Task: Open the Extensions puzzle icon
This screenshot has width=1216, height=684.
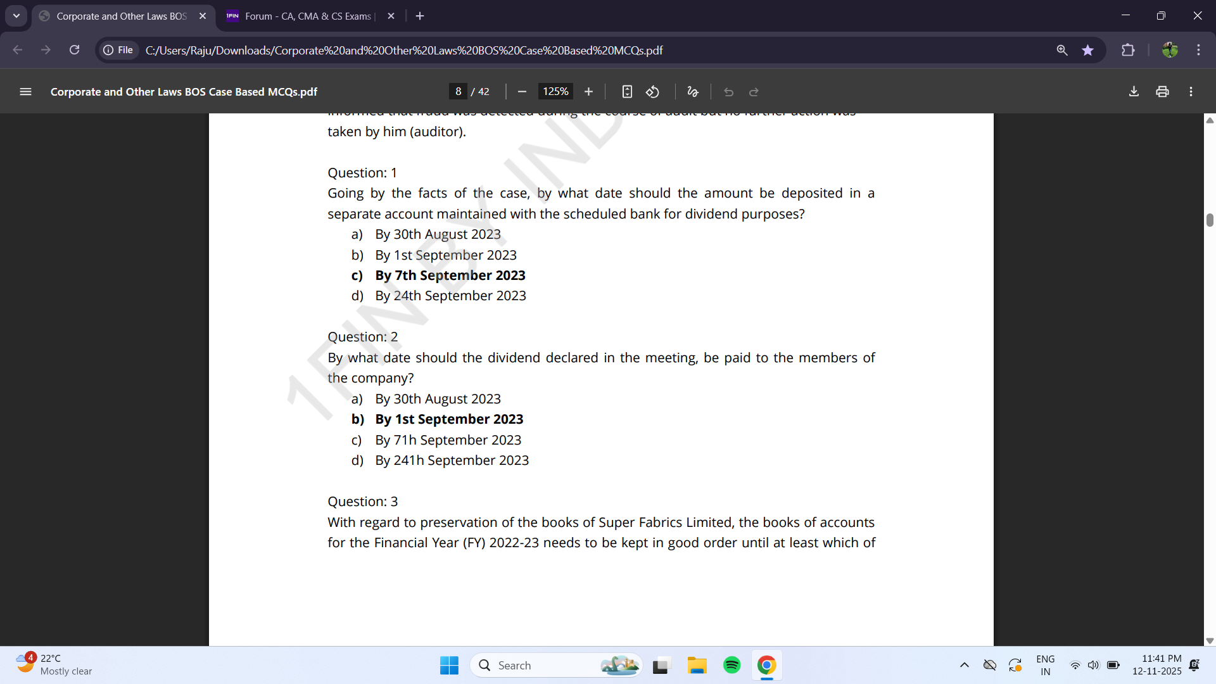Action: 1128,50
